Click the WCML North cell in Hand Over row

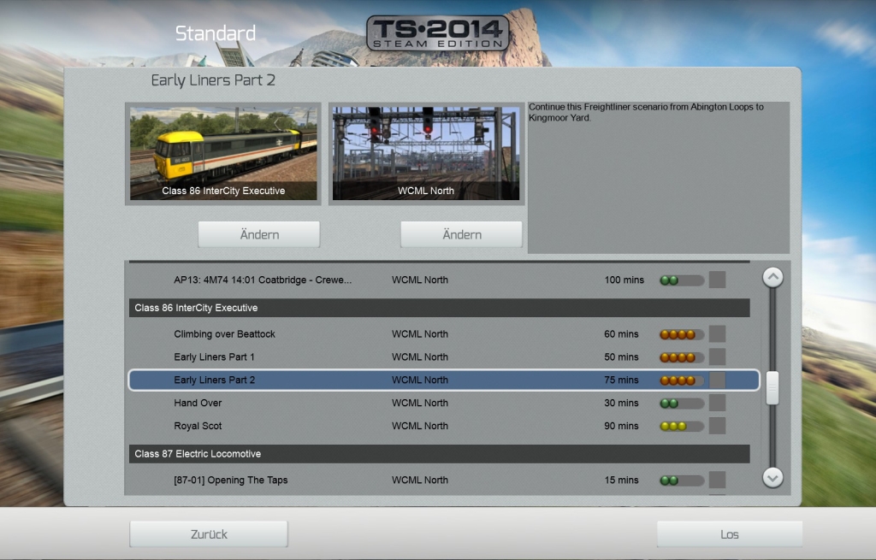pyautogui.click(x=419, y=403)
